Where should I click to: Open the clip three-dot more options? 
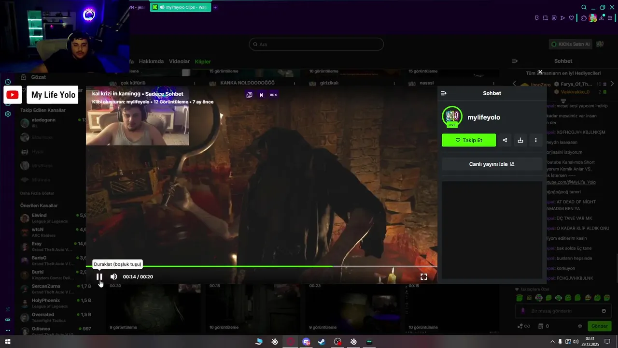tap(536, 140)
